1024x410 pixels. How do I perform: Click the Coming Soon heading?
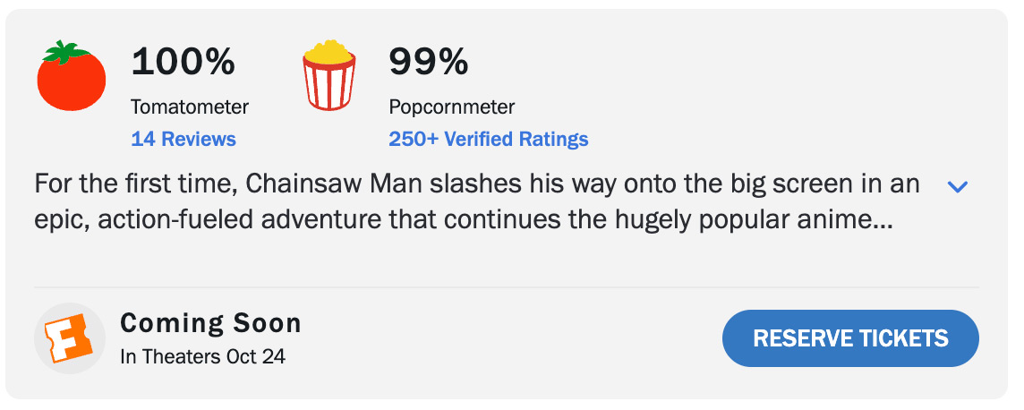pyautogui.click(x=210, y=323)
